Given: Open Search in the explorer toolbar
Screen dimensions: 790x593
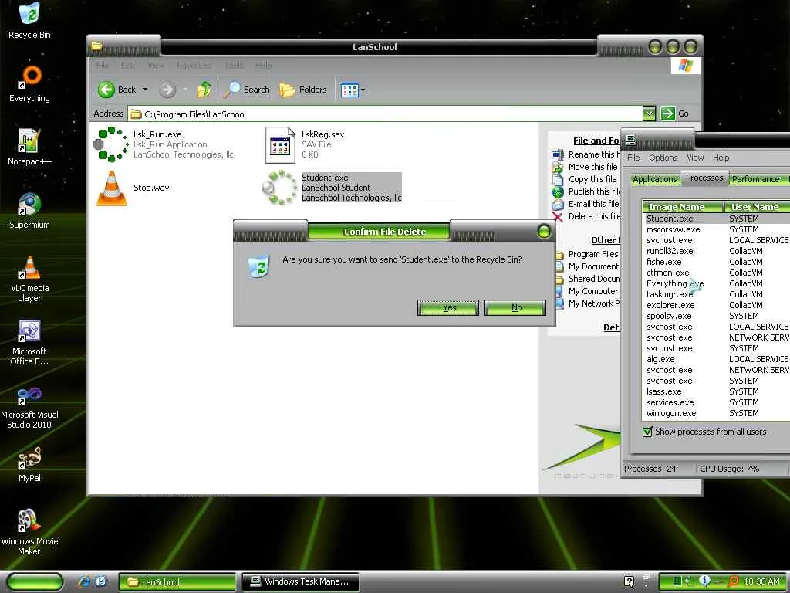Looking at the screenshot, I should pos(248,90).
